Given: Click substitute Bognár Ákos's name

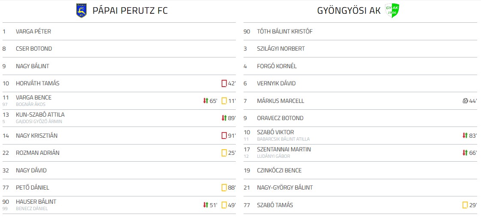Looking at the screenshot, I should tap(30, 104).
